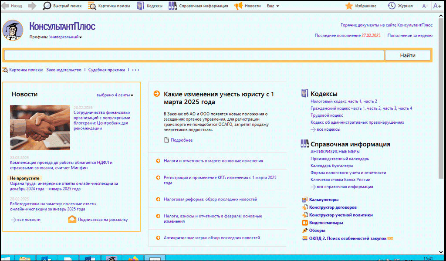446x261 pixels.
Task: Show more search cards via ellipsis
Action: coord(136,70)
